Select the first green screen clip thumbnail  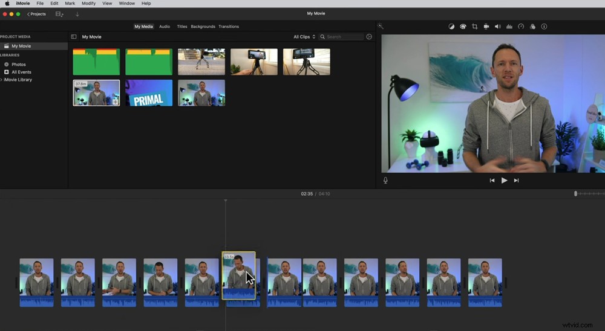click(96, 62)
